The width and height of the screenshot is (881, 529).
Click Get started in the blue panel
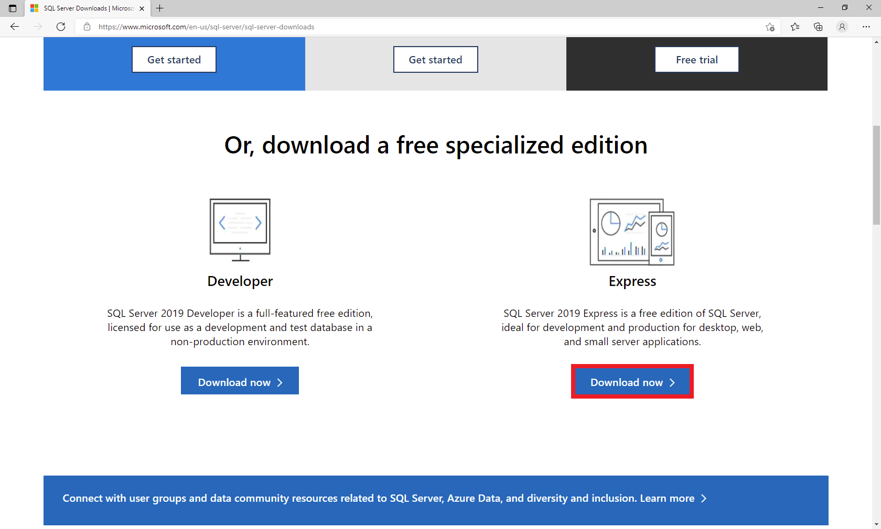click(x=174, y=60)
